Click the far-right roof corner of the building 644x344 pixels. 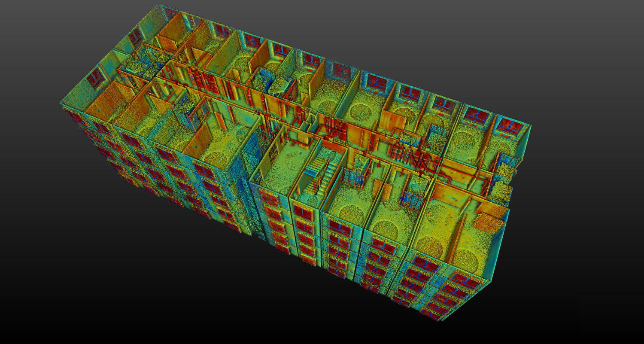pyautogui.click(x=531, y=126)
